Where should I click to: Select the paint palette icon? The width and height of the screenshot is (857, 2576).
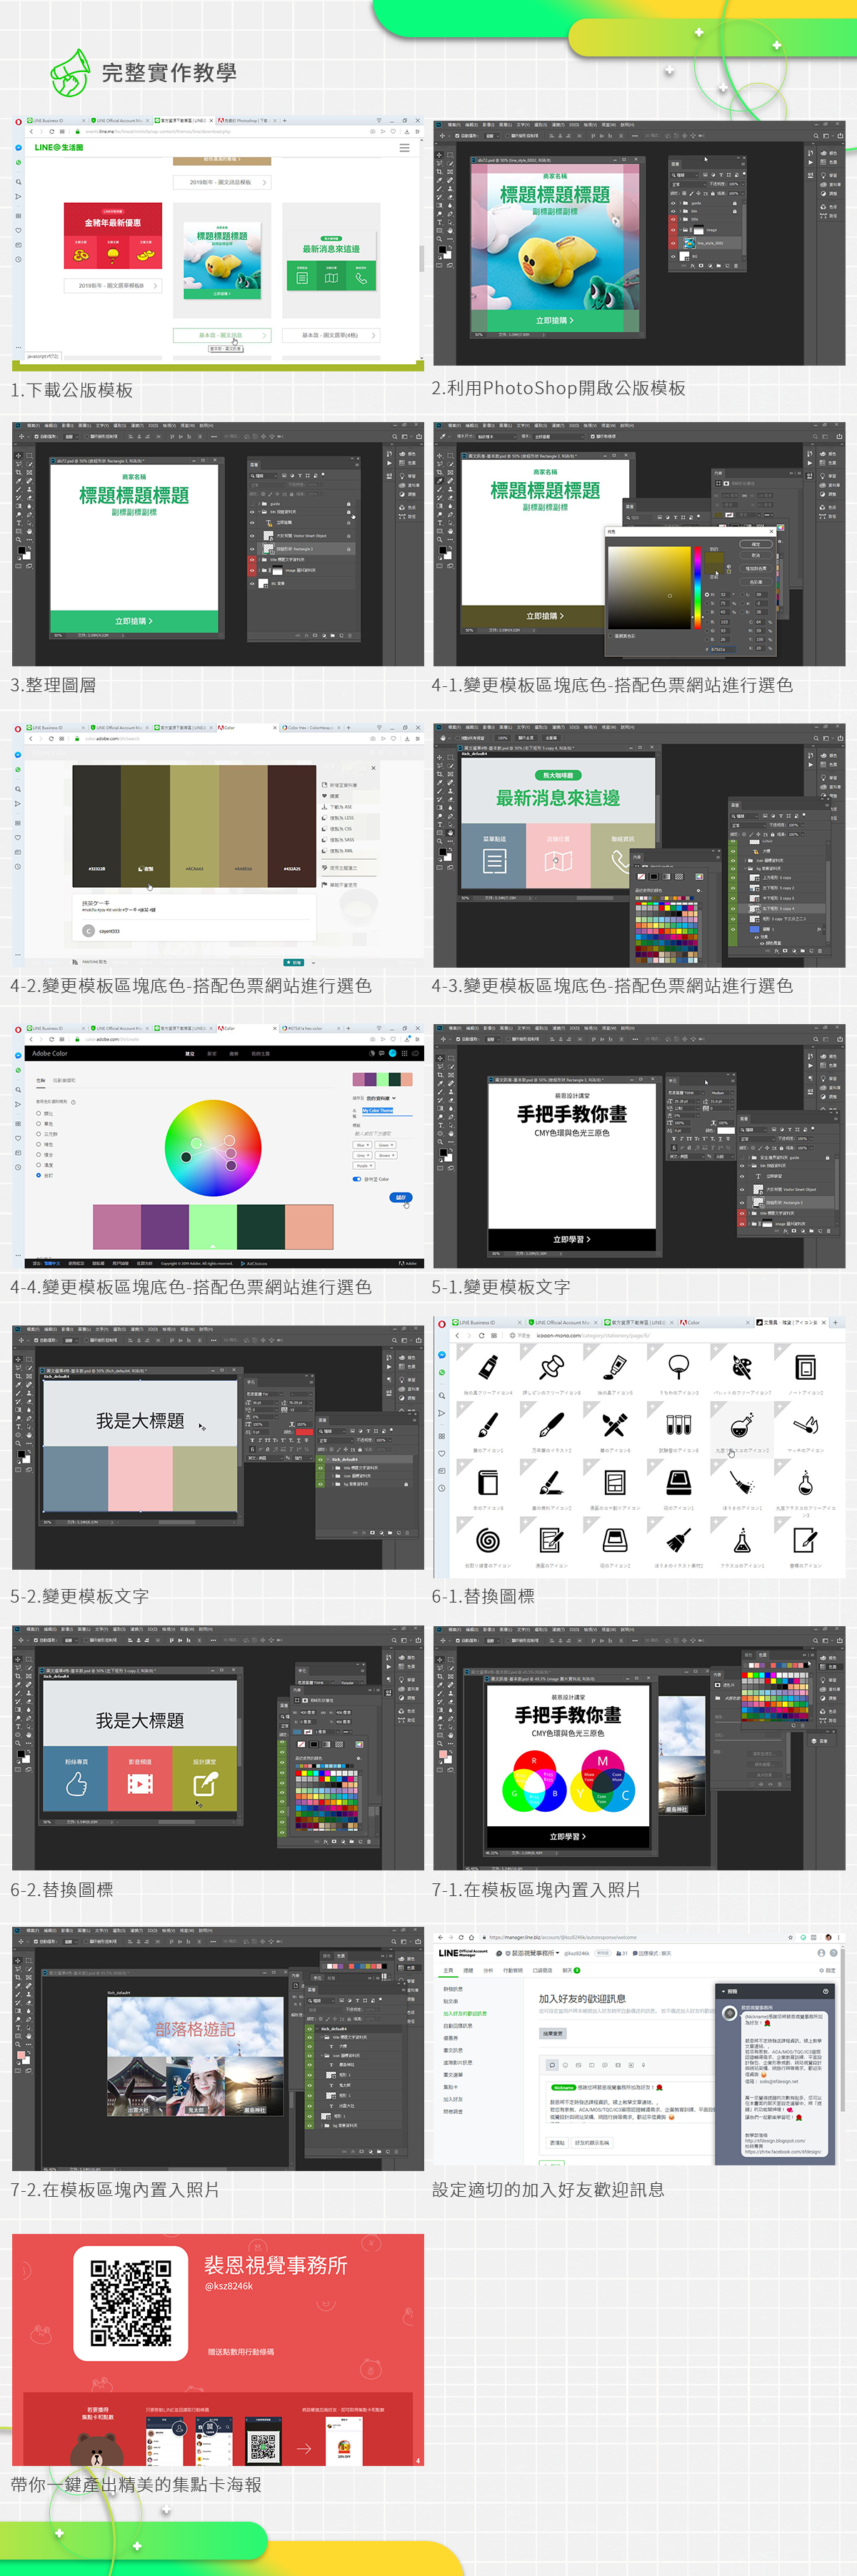742,1367
